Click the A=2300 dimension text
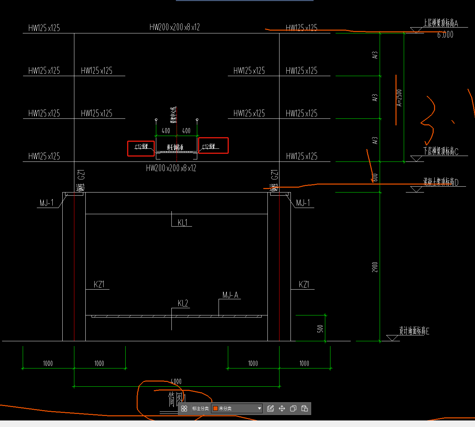The width and height of the screenshot is (475, 427). coord(399,98)
